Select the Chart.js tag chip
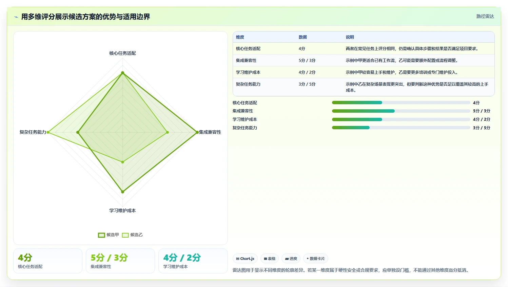 click(245, 259)
